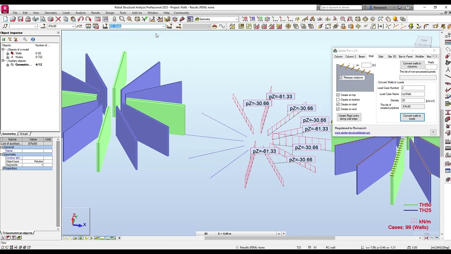Image resolution: width=451 pixels, height=254 pixels.
Task: Open the spider.structuraldesign.pro link
Action: pyautogui.click(x=352, y=133)
